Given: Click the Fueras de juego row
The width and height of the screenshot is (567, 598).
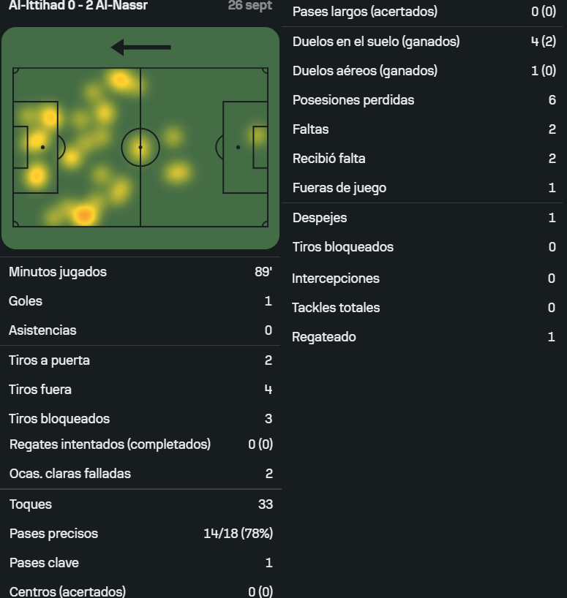Looking at the screenshot, I should coord(424,188).
